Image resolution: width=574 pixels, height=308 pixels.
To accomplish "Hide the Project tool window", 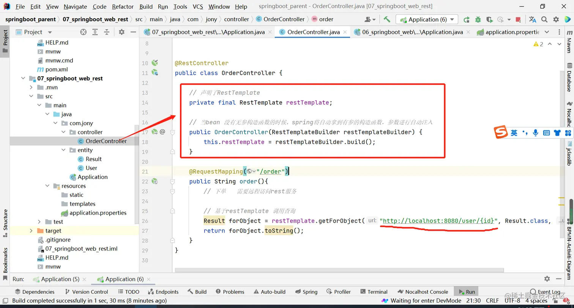I will click(133, 32).
